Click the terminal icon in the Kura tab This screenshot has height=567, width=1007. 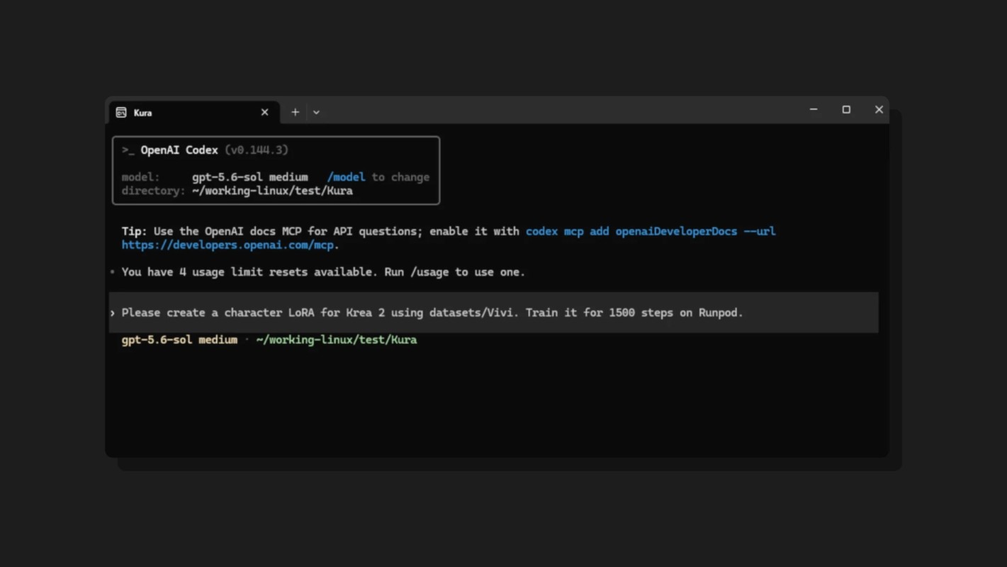121,113
